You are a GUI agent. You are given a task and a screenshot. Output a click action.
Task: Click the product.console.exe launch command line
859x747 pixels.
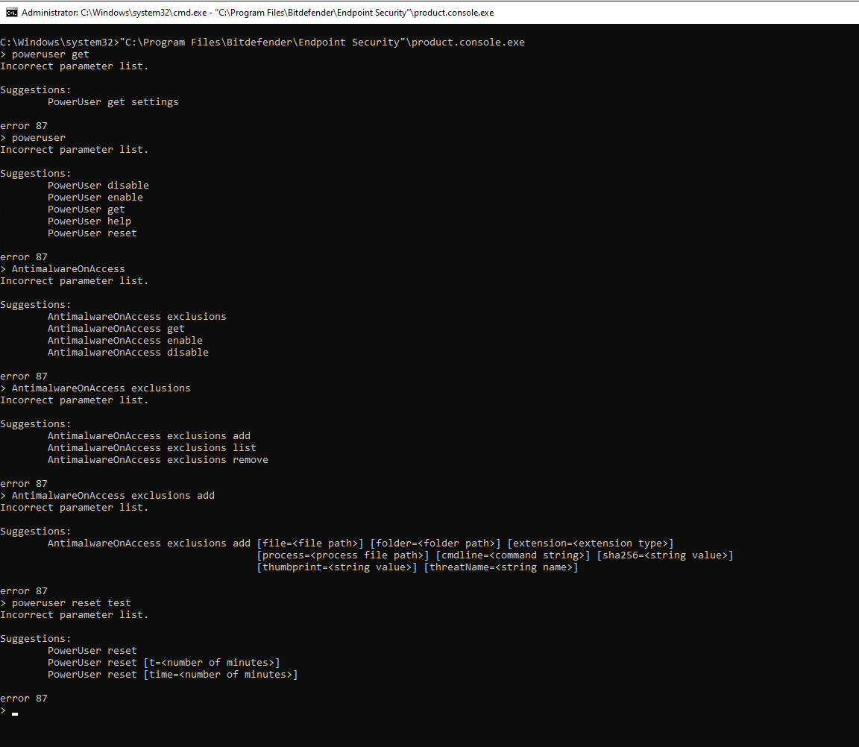click(262, 42)
